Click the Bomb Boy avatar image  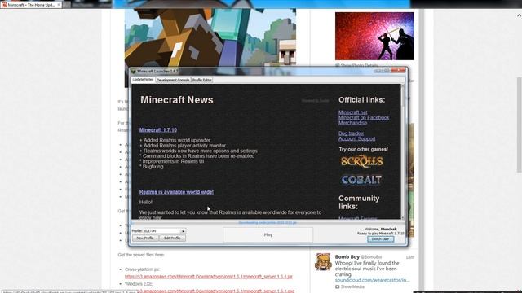[x=323, y=262]
